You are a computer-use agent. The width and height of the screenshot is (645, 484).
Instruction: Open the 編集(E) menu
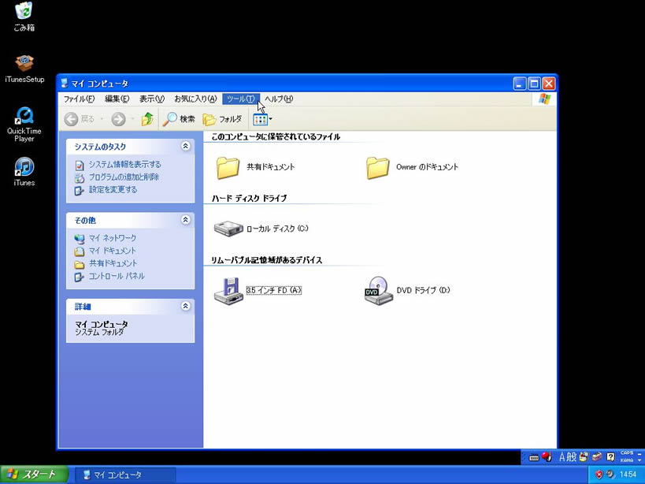(x=117, y=99)
